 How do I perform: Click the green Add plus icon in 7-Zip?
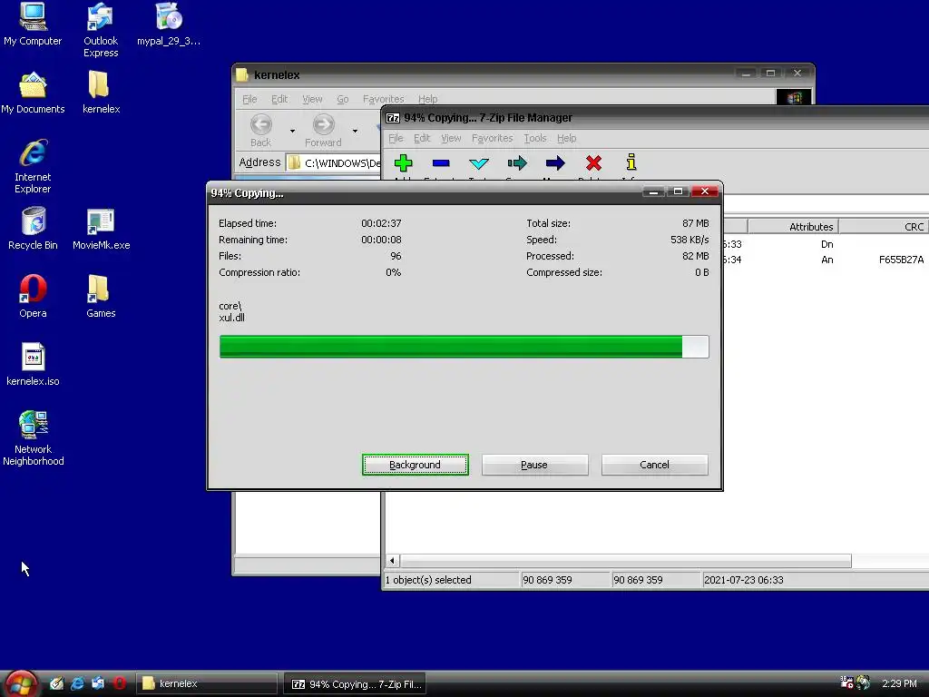(403, 163)
